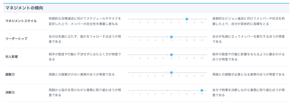Screen dimensions: 291x105
Task: Click number 1 under マネジメントスタイル slider
Action: click(132, 22)
